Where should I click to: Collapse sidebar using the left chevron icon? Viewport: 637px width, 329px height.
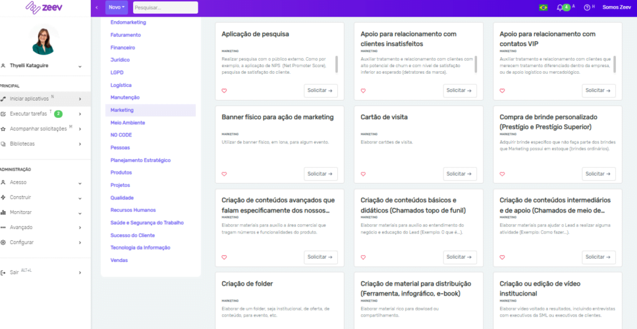96,7
